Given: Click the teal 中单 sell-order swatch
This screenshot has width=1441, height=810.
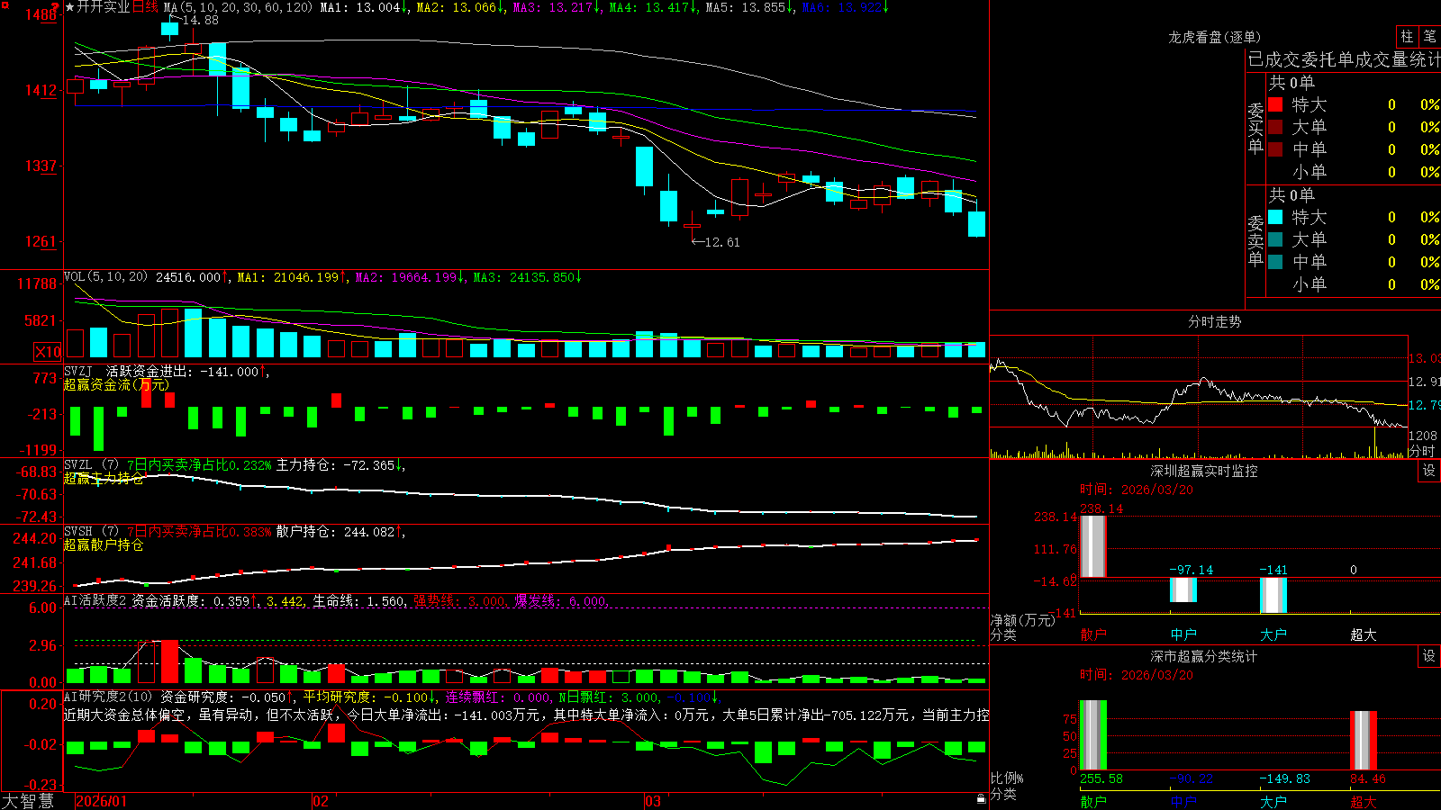Looking at the screenshot, I should tap(1275, 262).
